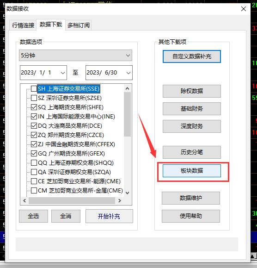This screenshot has width=257, height=268.
Task: Select the DQ 大连商品交易所(DCE) row text
Action: [70, 126]
